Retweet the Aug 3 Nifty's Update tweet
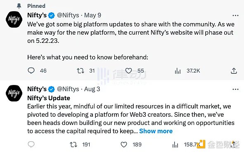This screenshot has height=153, width=244. point(73,145)
